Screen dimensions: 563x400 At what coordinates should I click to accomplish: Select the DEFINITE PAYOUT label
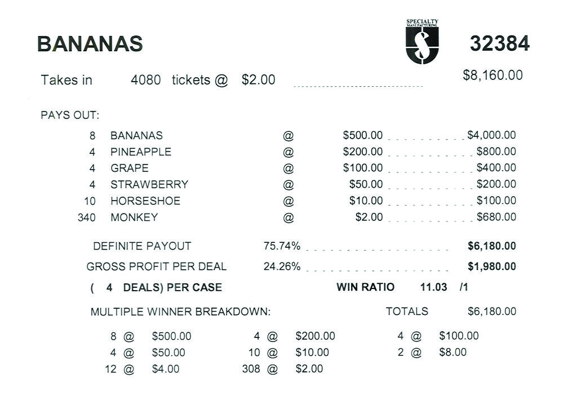click(x=142, y=246)
